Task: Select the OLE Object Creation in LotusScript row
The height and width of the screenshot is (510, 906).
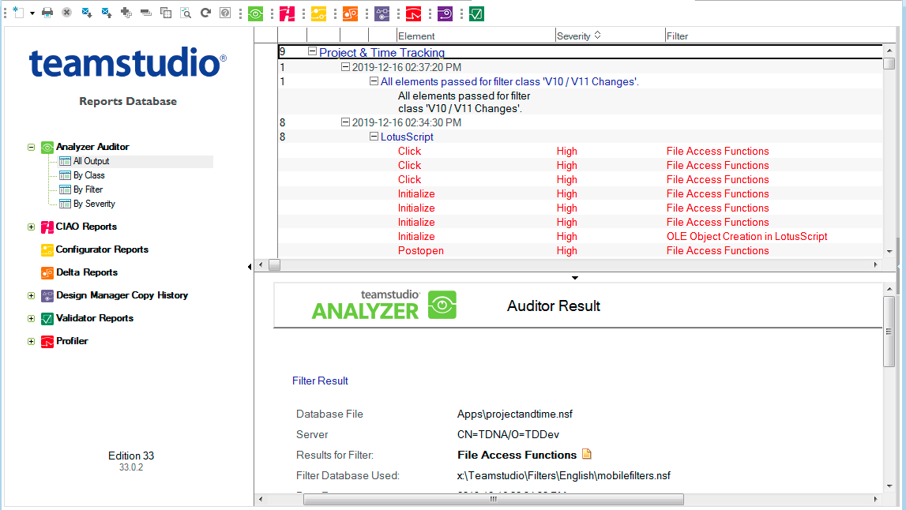Action: (x=580, y=236)
